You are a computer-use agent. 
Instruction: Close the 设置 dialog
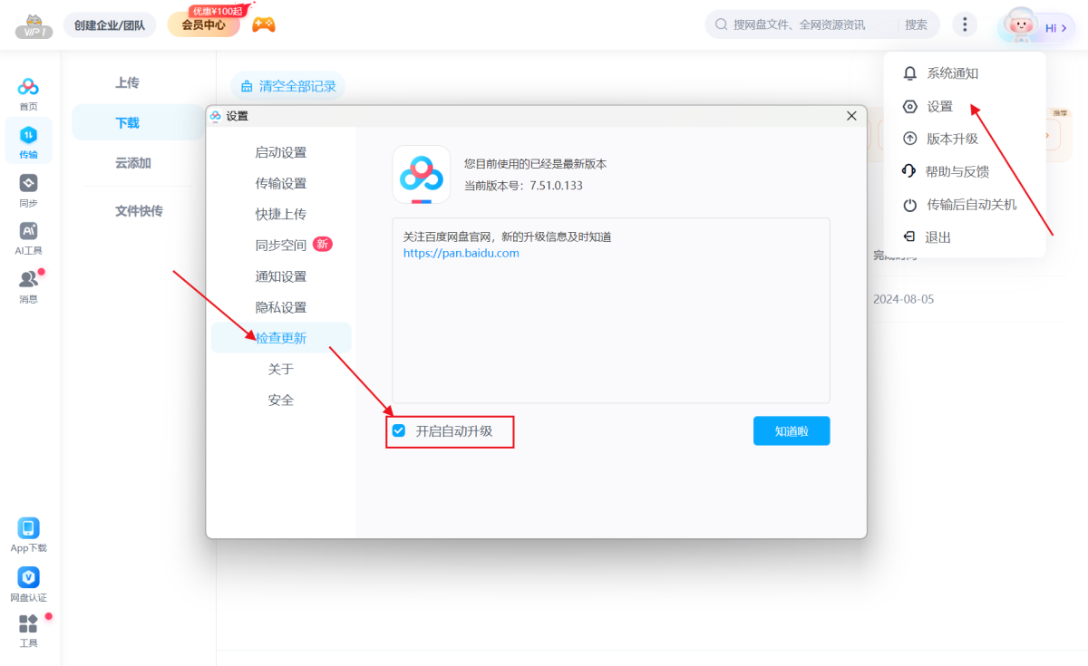tap(851, 115)
